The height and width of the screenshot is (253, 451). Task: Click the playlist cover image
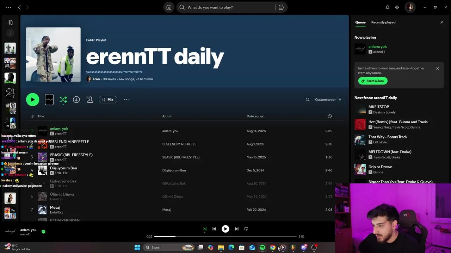click(53, 54)
